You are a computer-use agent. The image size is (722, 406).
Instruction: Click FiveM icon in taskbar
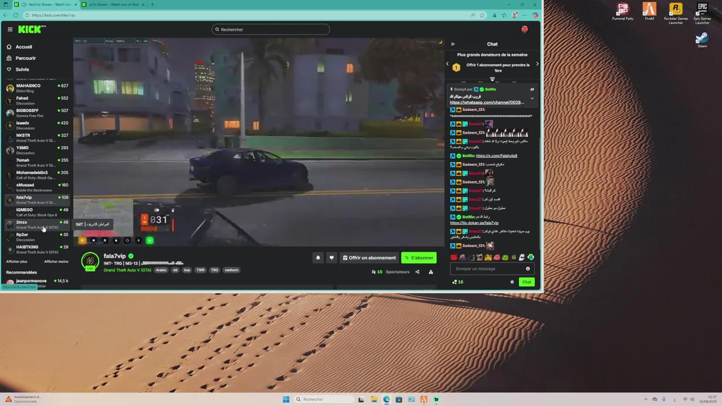click(424, 399)
